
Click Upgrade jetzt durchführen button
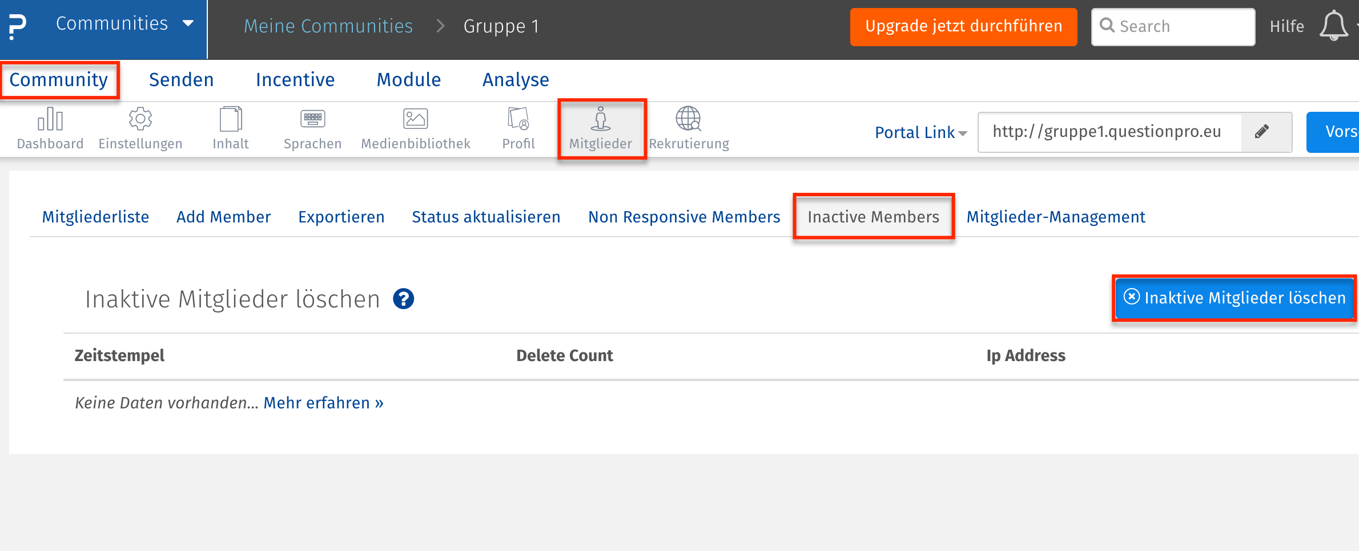pos(963,26)
